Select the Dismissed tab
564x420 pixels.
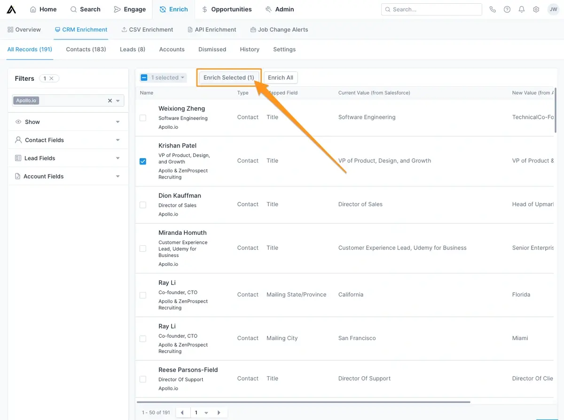[x=212, y=49]
